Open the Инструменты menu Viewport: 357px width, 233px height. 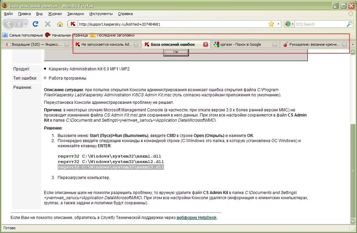(101, 14)
